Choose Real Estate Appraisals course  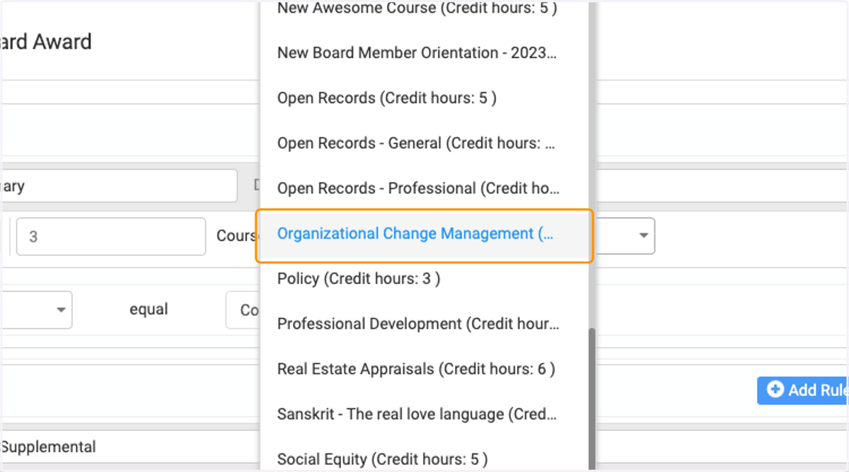click(424, 370)
